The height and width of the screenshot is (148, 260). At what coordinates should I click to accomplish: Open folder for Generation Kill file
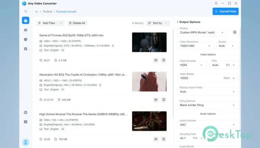(156, 100)
